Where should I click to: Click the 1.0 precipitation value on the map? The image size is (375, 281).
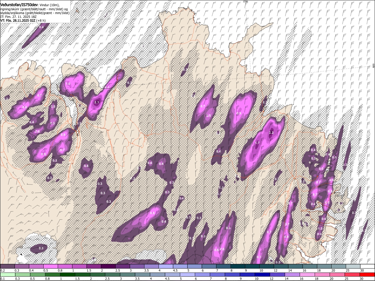tap(68, 84)
